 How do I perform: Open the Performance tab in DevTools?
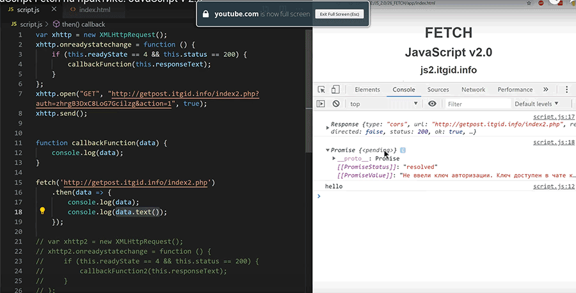(x=515, y=90)
